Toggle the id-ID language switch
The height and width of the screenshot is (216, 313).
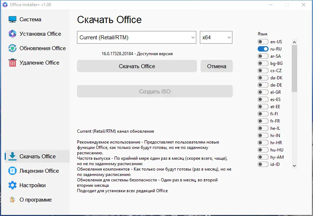[x=263, y=164]
